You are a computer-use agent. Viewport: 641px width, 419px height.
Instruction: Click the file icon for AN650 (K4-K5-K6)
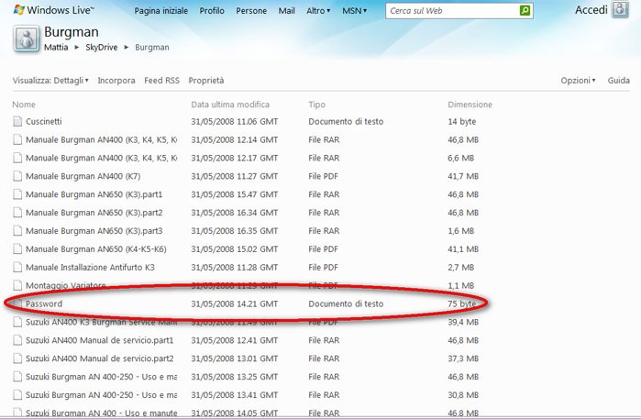point(17,249)
